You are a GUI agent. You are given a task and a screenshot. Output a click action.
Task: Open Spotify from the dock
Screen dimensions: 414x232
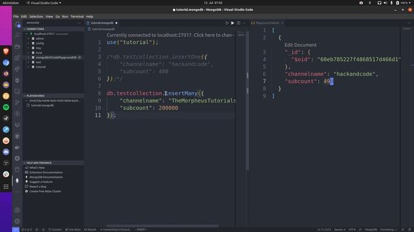6,107
